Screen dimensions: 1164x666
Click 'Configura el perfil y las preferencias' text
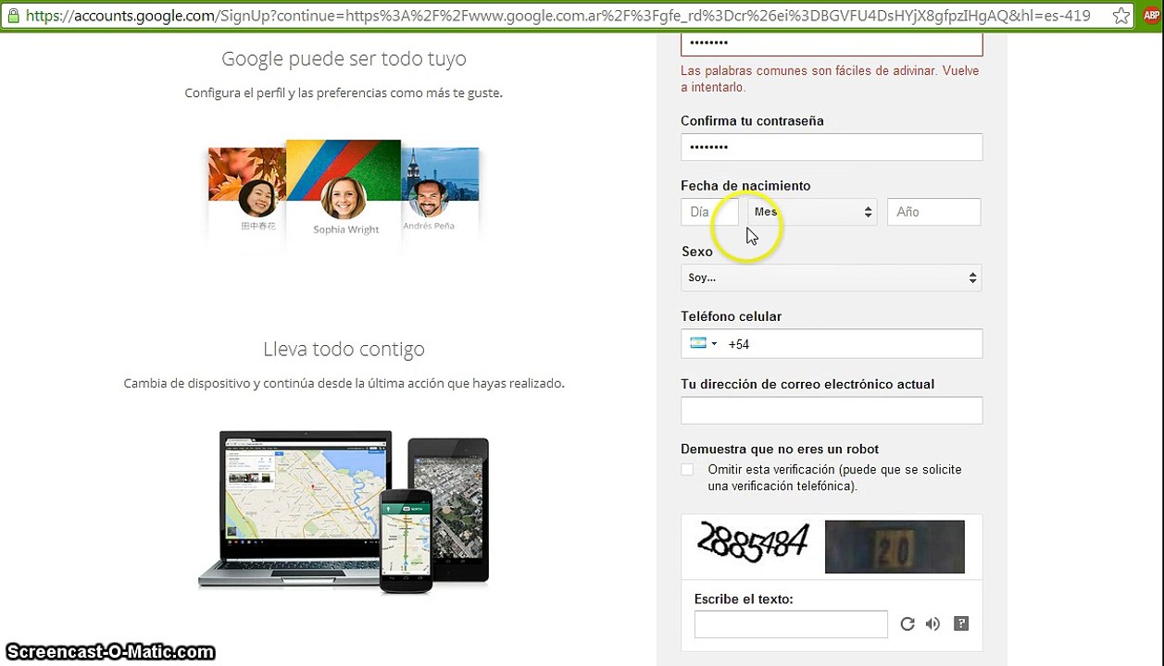point(344,93)
